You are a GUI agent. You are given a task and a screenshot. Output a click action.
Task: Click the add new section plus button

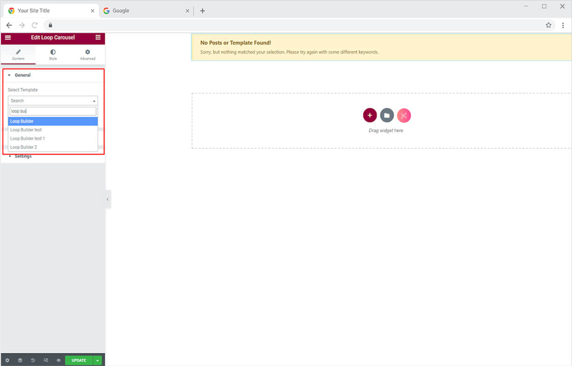click(370, 116)
